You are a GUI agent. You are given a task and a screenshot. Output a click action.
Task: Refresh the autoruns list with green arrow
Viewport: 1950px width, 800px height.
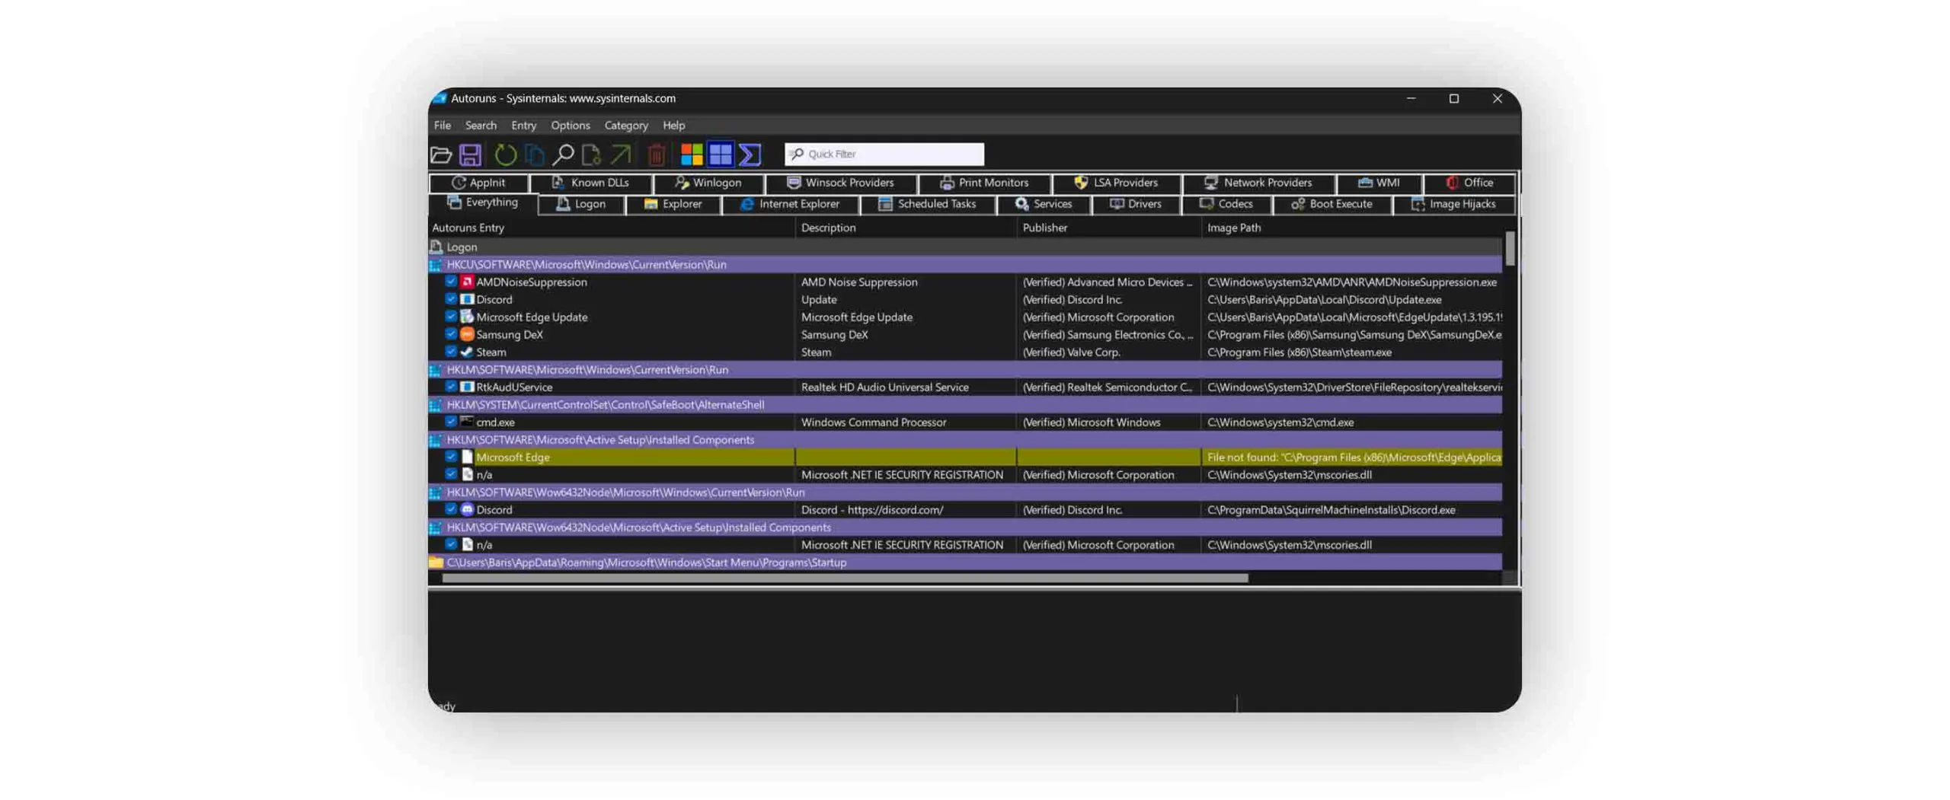tap(505, 155)
